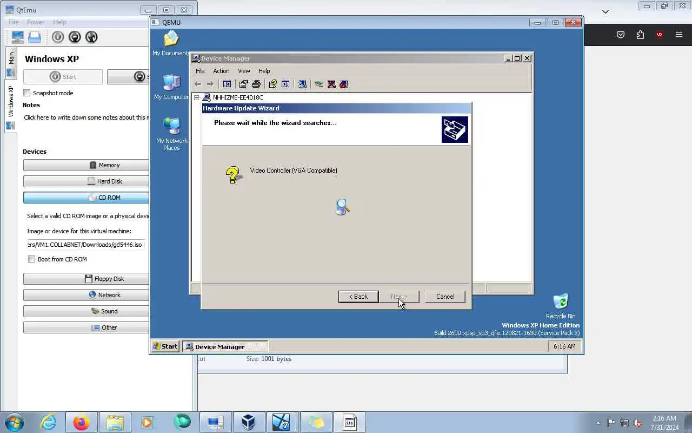Click the Uninstall device red X icon

(x=331, y=84)
